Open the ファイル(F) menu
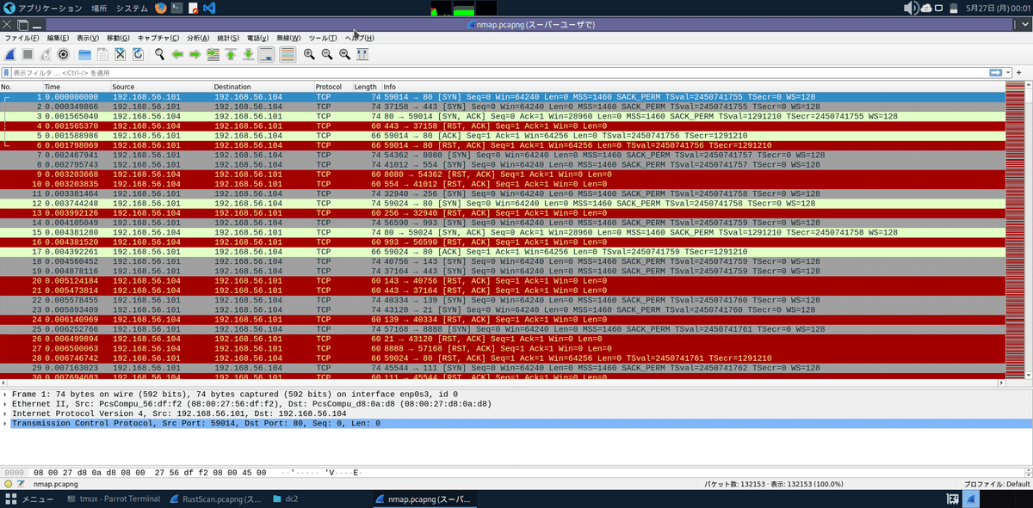Image resolution: width=1033 pixels, height=508 pixels. tap(22, 38)
